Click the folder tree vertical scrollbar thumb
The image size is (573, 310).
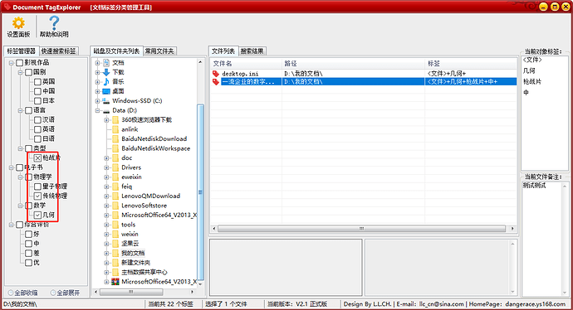click(200, 192)
